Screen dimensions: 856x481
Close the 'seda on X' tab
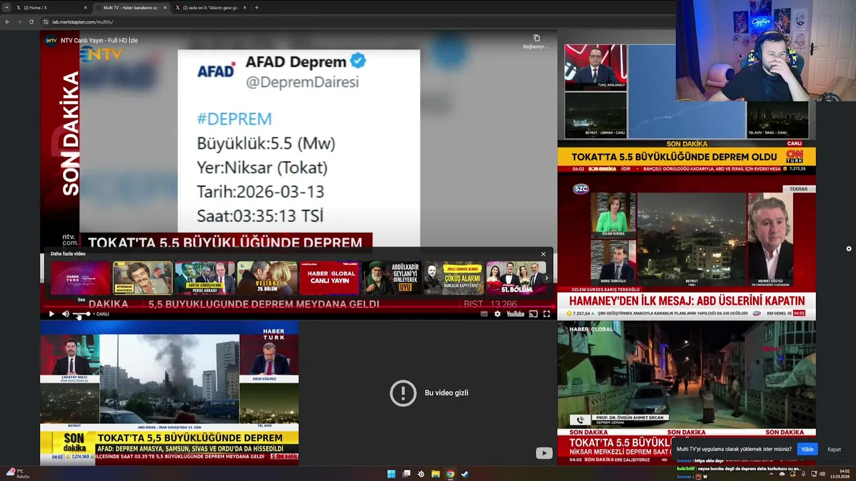tap(245, 7)
